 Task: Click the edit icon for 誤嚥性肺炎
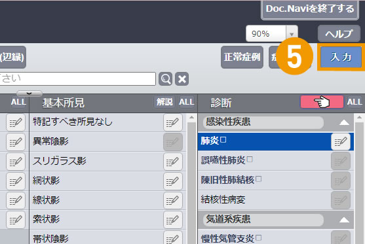(x=341, y=162)
